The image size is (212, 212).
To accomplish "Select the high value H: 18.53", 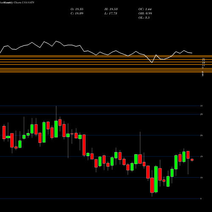I will (x=111, y=9).
